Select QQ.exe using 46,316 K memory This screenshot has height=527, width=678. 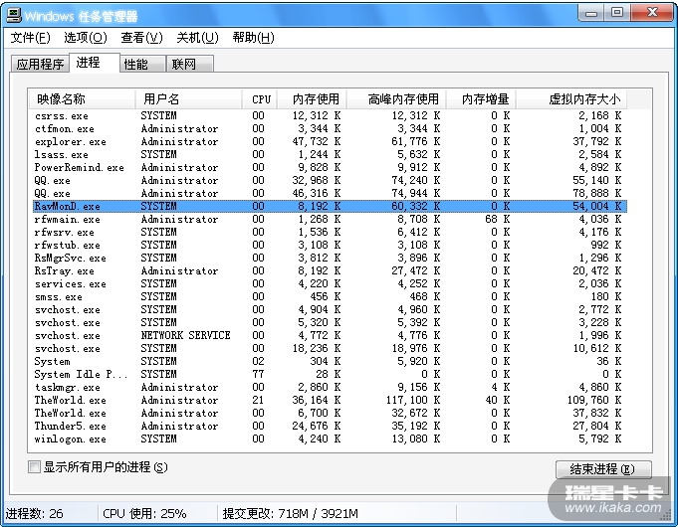point(330,193)
